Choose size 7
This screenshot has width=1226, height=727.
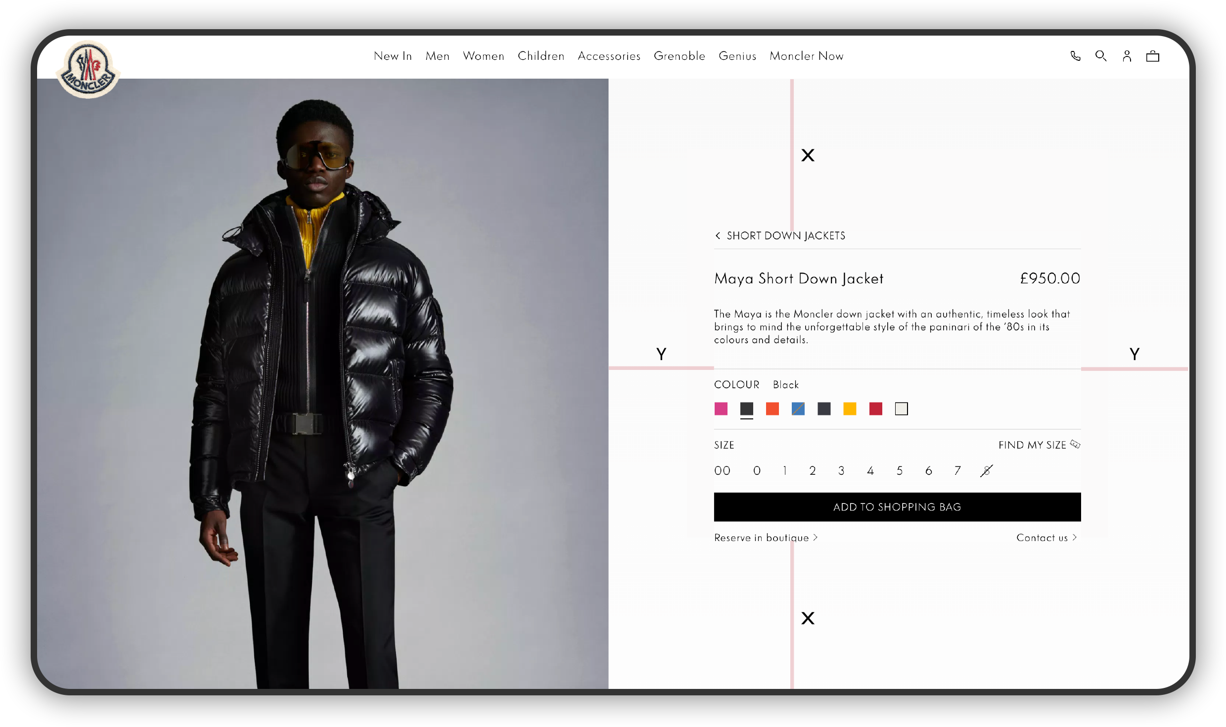pyautogui.click(x=957, y=470)
